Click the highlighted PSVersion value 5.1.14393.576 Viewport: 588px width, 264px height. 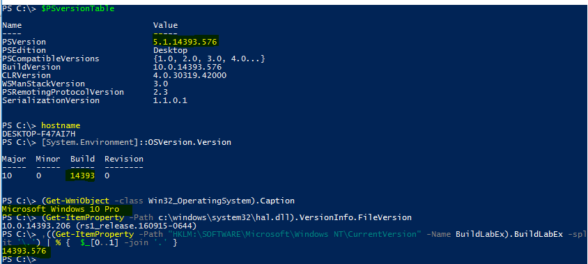185,42
